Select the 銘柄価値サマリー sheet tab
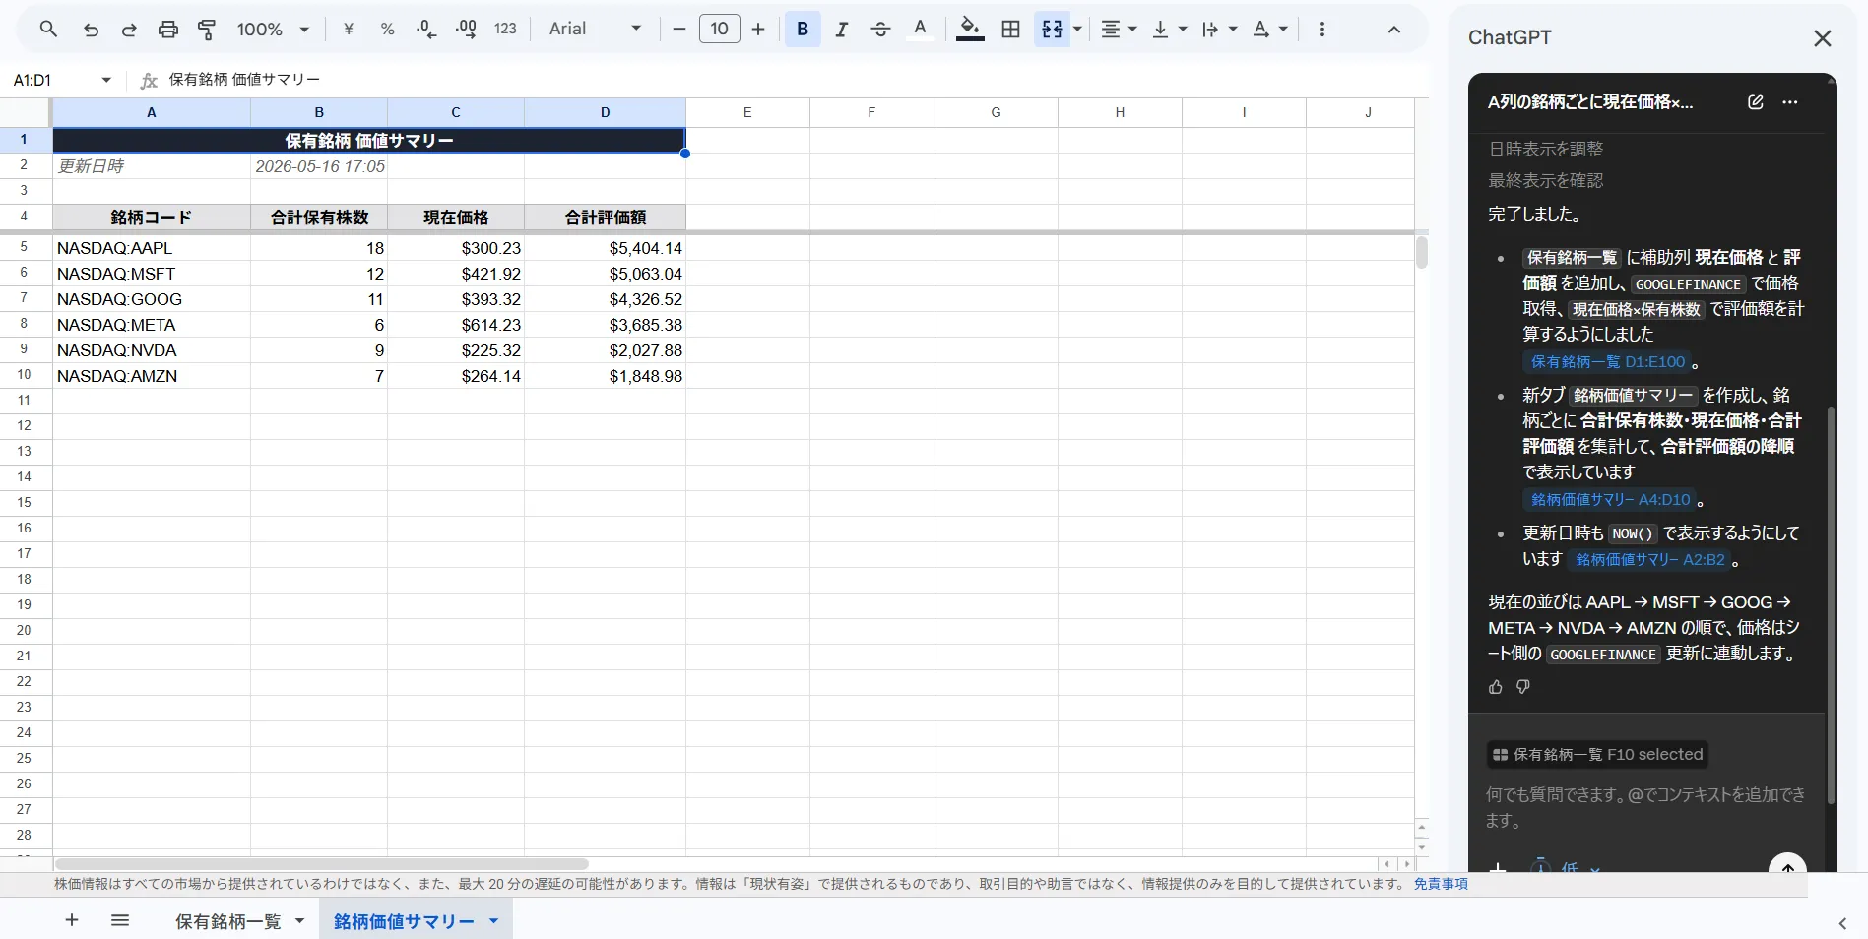Screen dimensions: 1868x939 click(404, 921)
